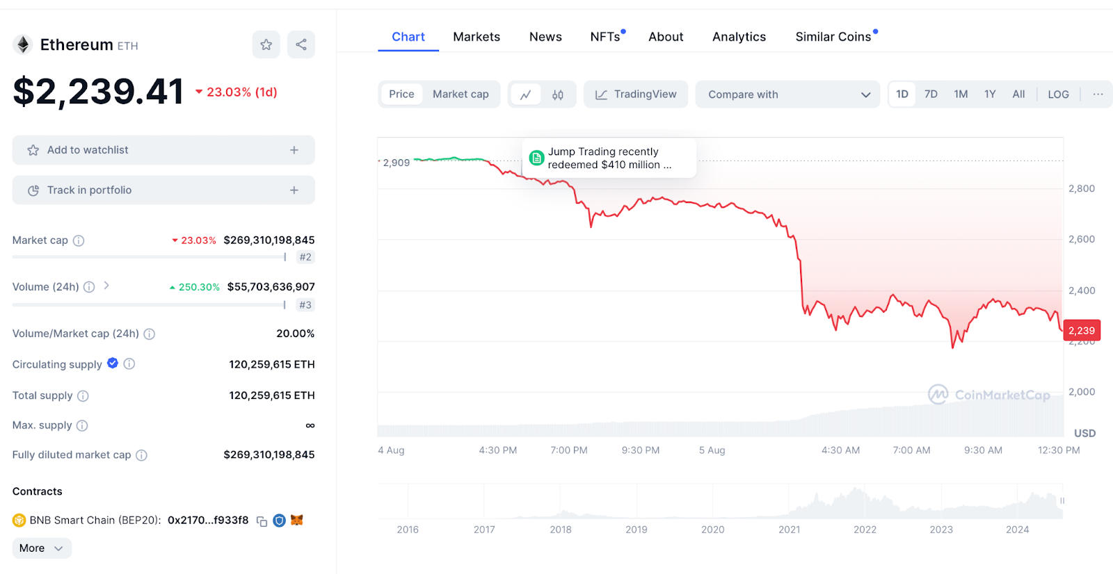Click the #2 market cap rank badge

click(305, 257)
